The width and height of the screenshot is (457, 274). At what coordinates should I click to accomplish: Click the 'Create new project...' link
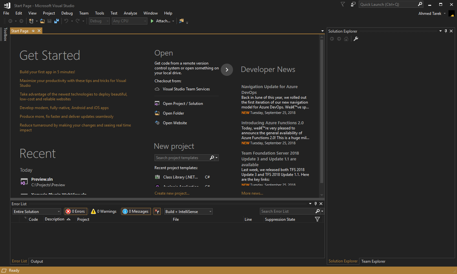172,193
